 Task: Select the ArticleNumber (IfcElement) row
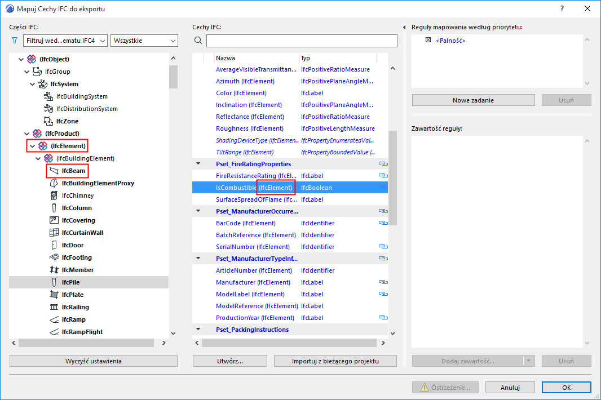[x=290, y=270]
